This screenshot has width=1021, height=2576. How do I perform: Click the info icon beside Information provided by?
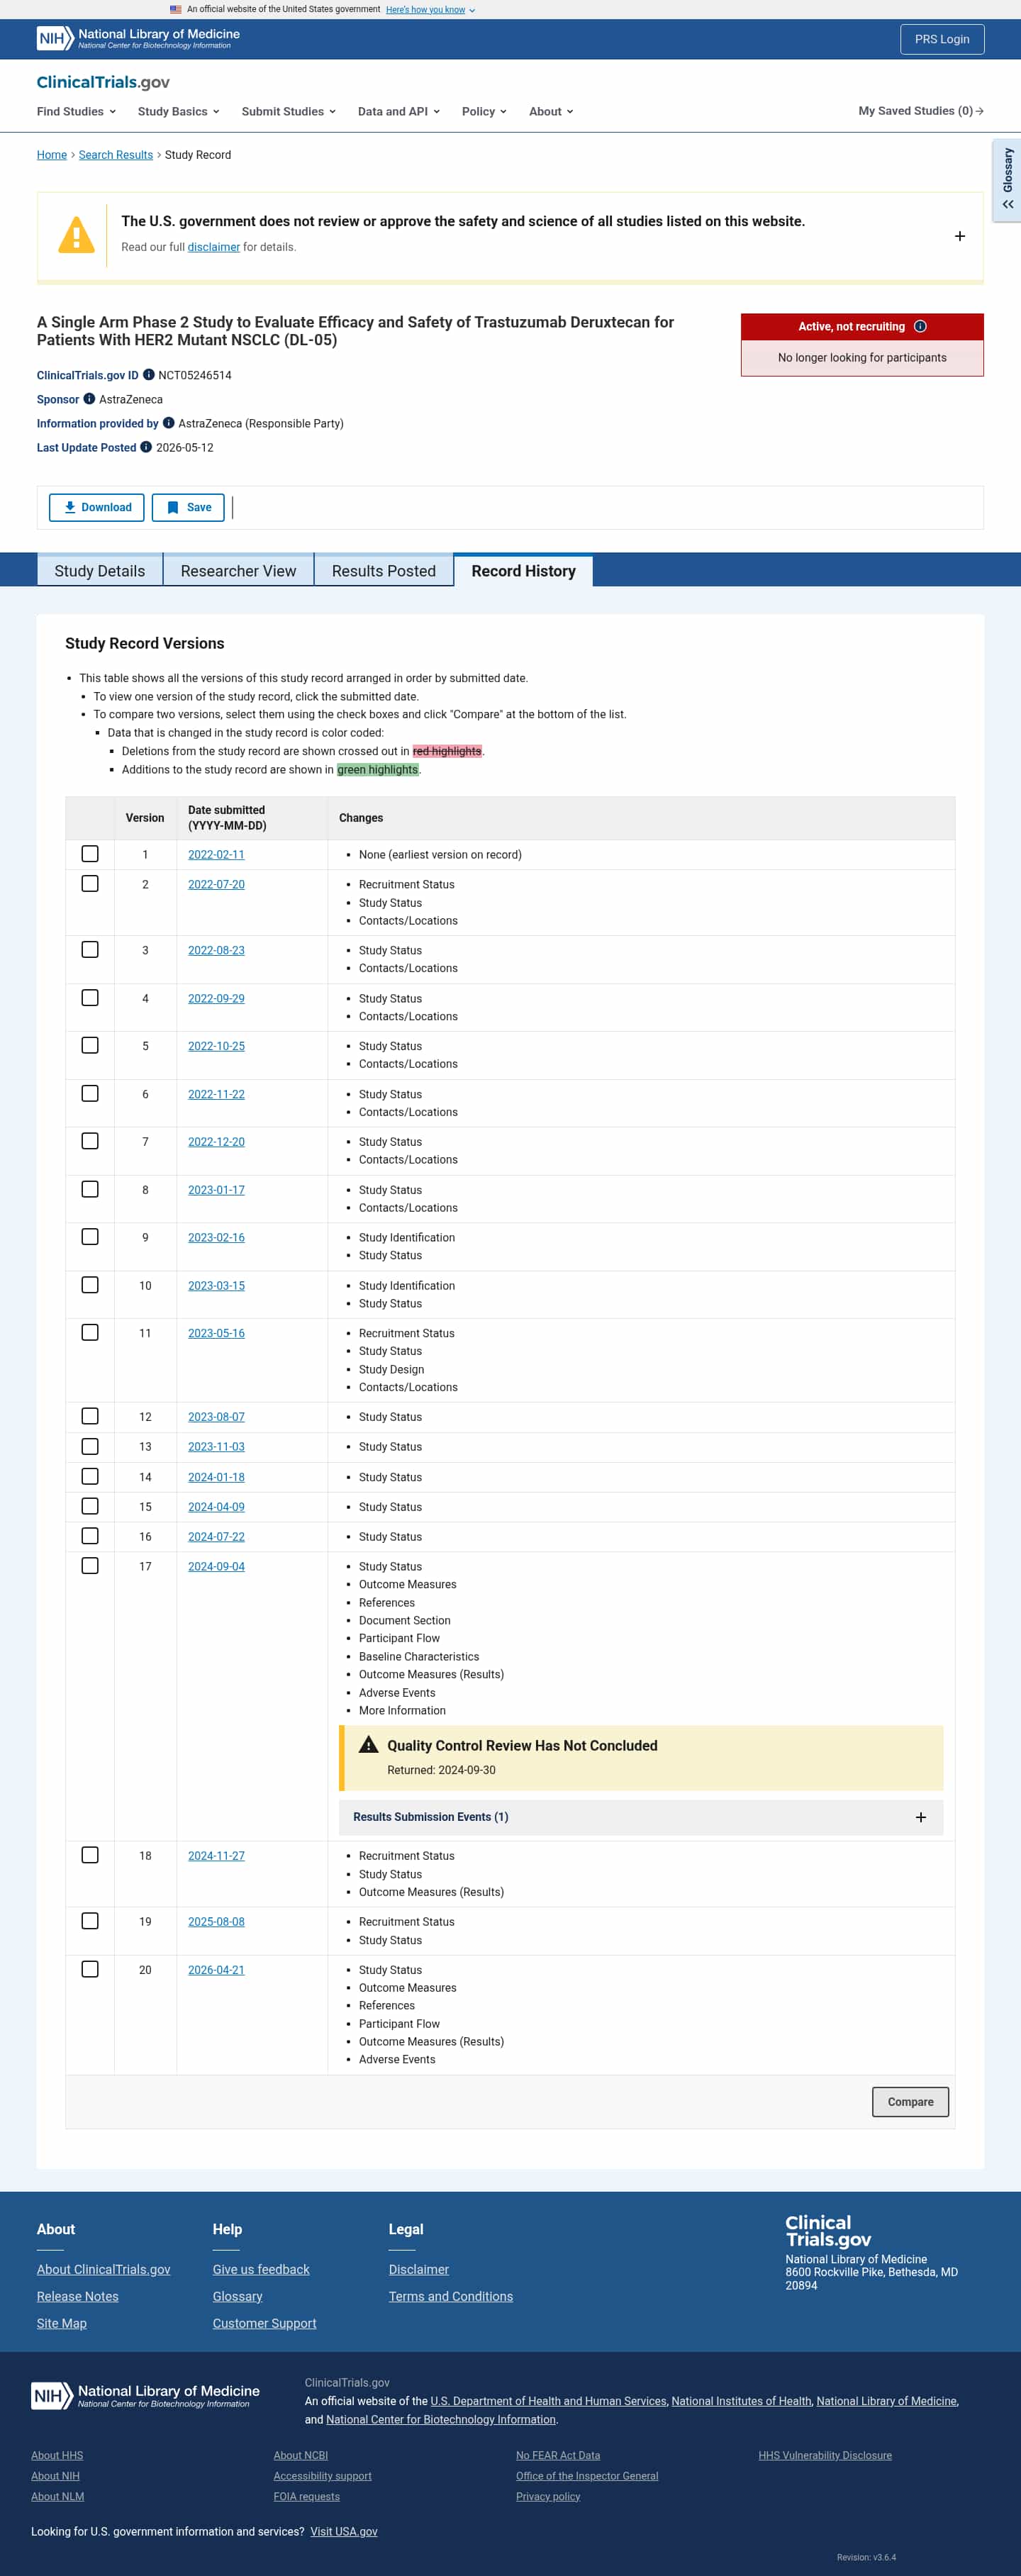coord(168,423)
